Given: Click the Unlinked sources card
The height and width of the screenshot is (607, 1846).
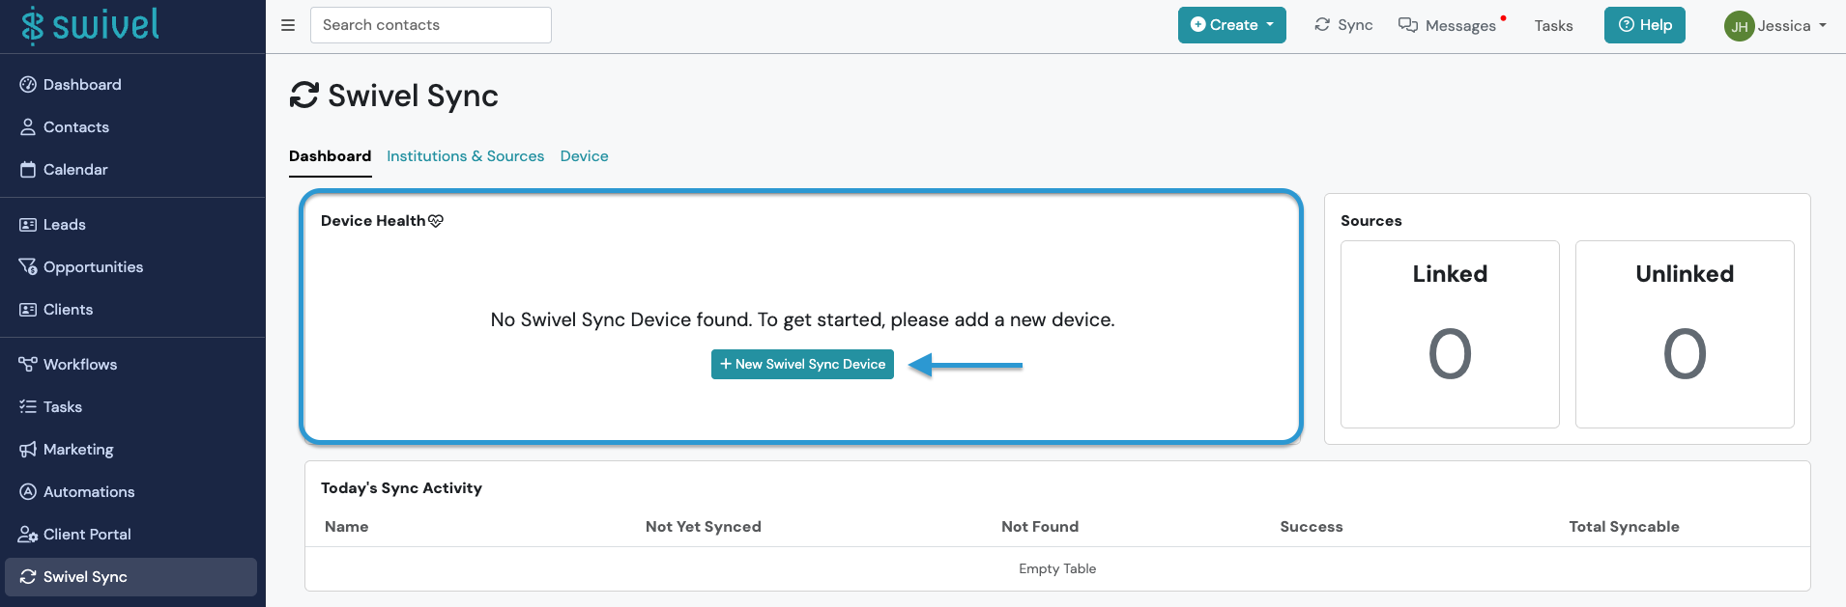Looking at the screenshot, I should click(1685, 334).
